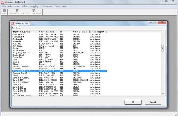Select the Echo 2 product row
Screen dimensions: 178x116
pos(60,62)
